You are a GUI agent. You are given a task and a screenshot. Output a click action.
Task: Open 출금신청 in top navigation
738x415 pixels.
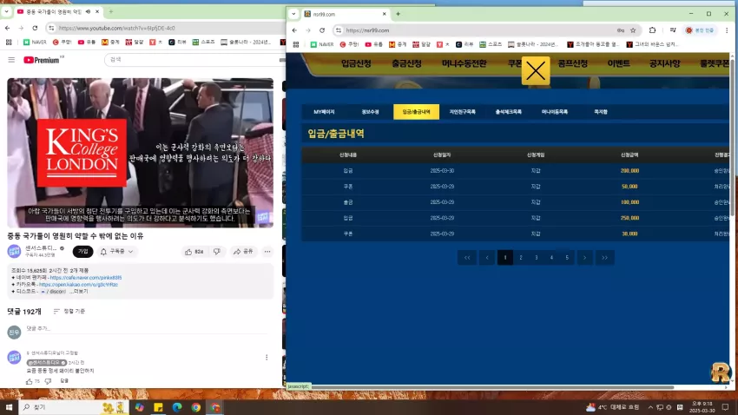tap(406, 63)
